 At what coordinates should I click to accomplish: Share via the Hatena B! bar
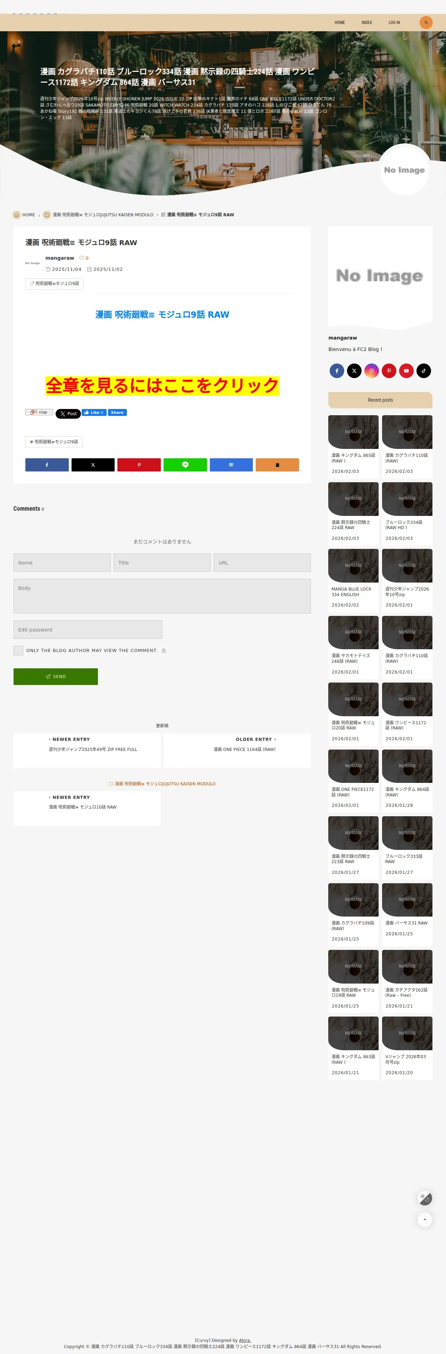pyautogui.click(x=231, y=465)
